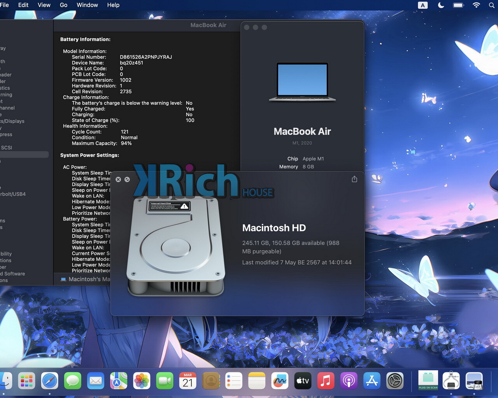Screen dimensions: 498x398
Task: Open the Plug-In Scan dock item
Action: click(x=428, y=380)
